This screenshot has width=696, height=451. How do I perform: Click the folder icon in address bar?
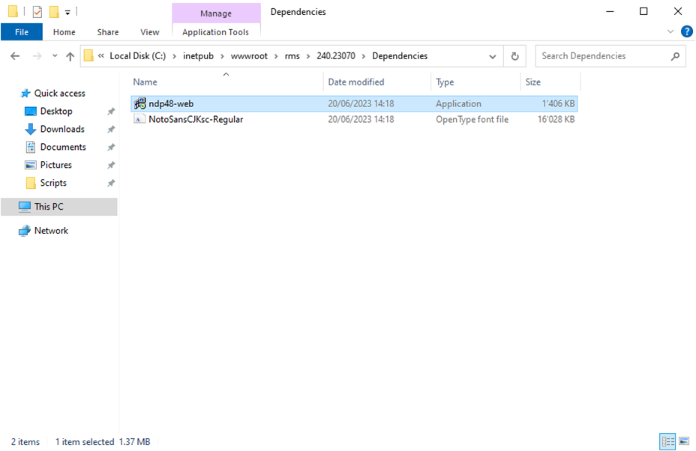pyautogui.click(x=88, y=56)
